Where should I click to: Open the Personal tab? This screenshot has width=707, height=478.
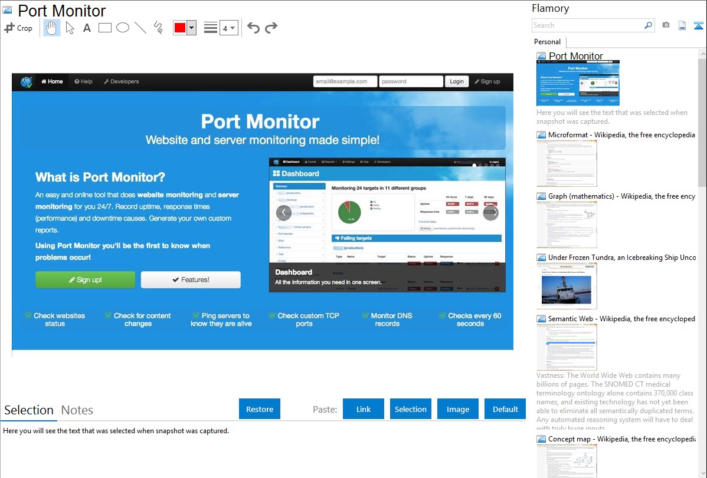pyautogui.click(x=548, y=42)
